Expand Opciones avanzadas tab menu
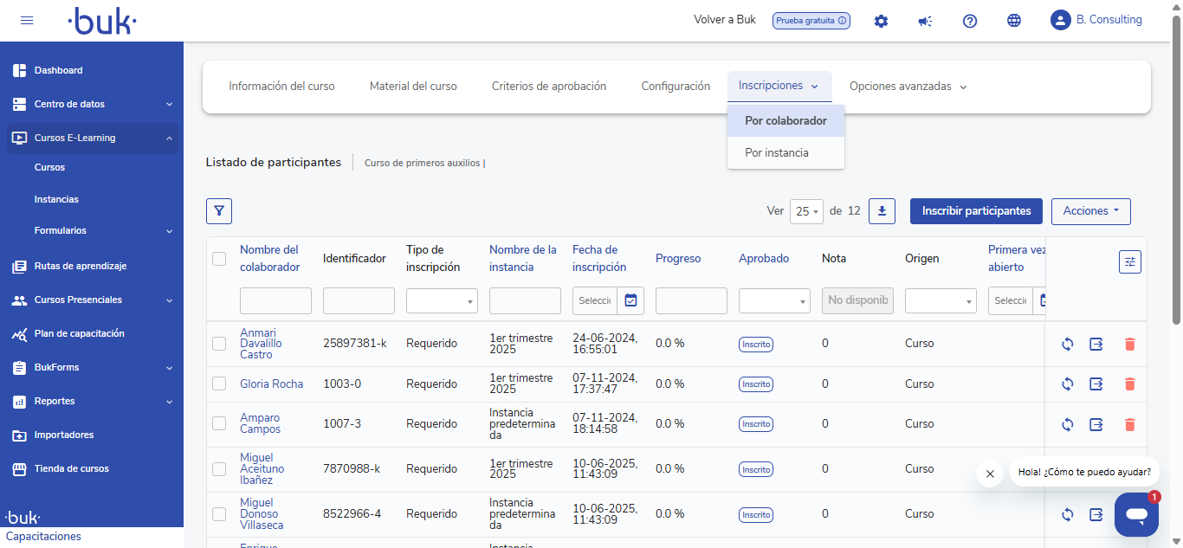This screenshot has width=1183, height=548. (908, 87)
